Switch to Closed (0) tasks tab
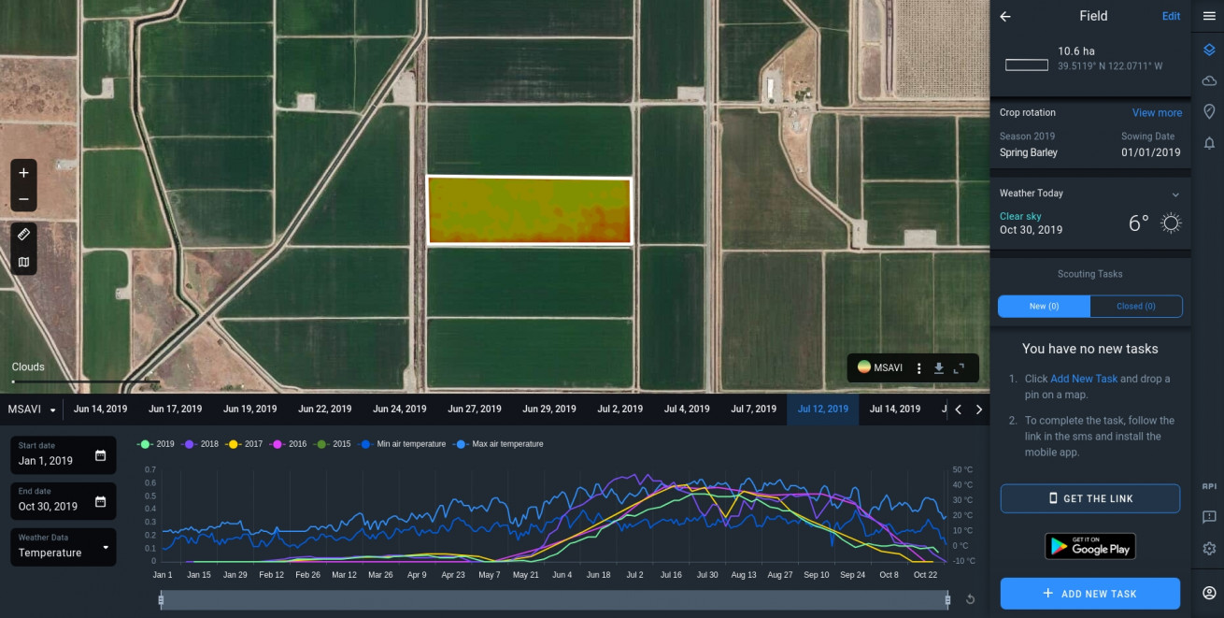Screen dimensions: 1224x618 click(1136, 307)
